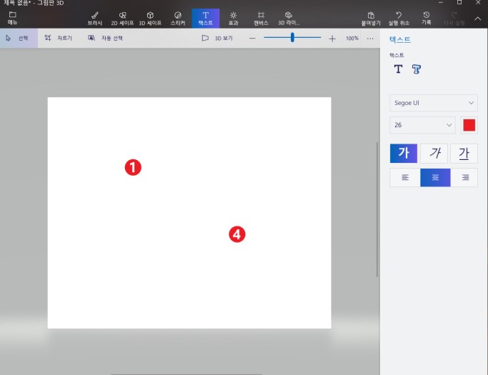
Task: Align text to the center
Action: click(x=435, y=177)
